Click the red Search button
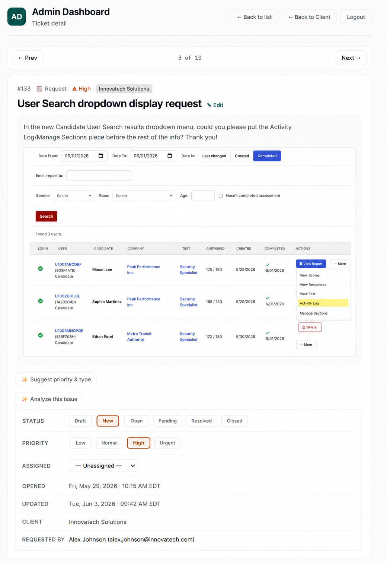This screenshot has width=387, height=564. [47, 216]
